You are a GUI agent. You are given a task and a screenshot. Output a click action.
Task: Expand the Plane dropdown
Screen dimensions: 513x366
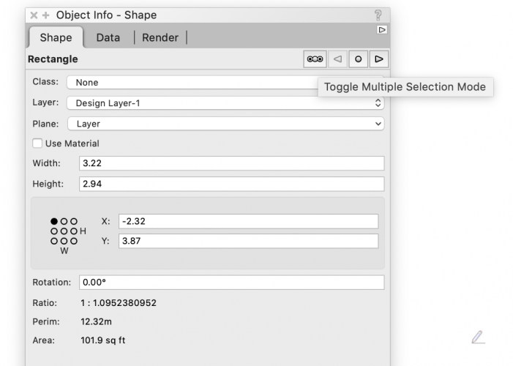(x=225, y=124)
